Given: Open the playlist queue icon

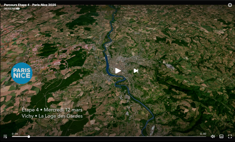Looking at the screenshot, I should [5, 136].
